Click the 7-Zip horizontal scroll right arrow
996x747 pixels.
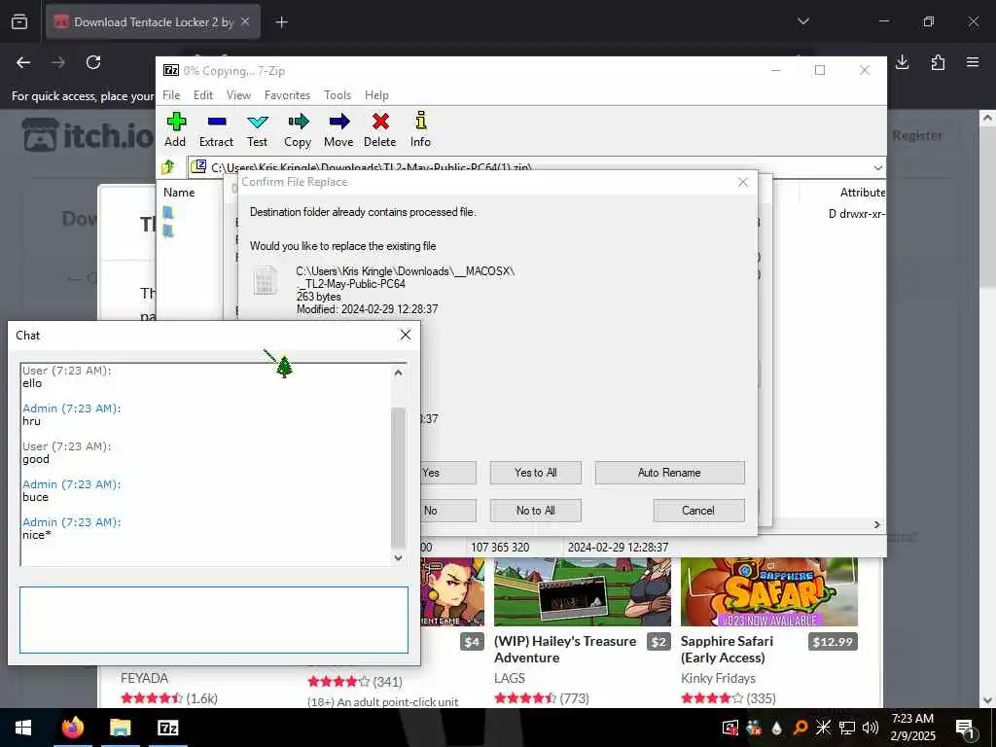point(877,524)
